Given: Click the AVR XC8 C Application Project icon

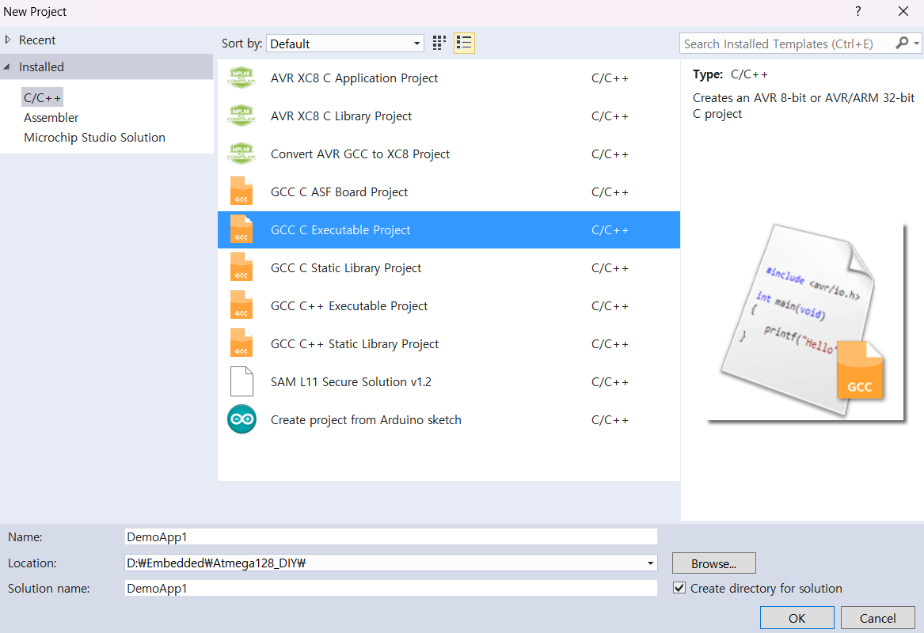Looking at the screenshot, I should (x=241, y=78).
